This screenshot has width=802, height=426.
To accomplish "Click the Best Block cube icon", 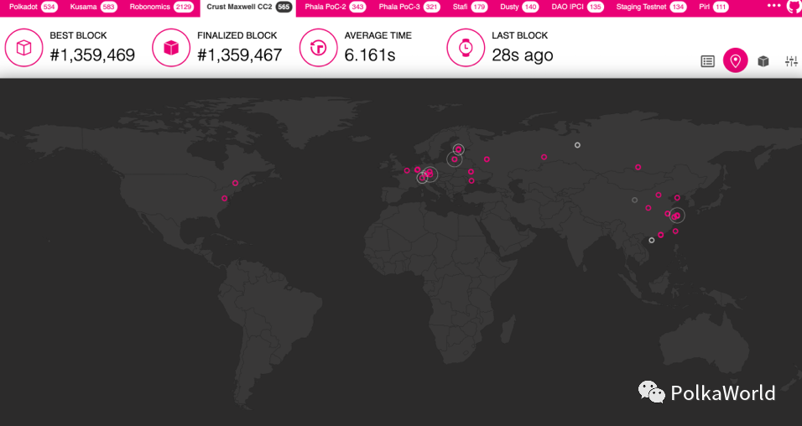I will tap(24, 48).
